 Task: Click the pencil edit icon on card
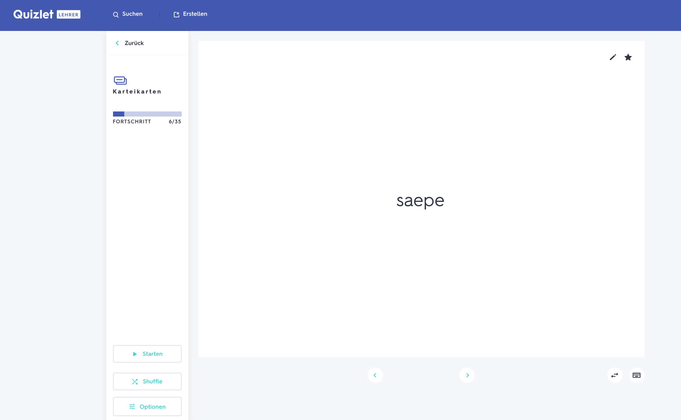click(613, 57)
